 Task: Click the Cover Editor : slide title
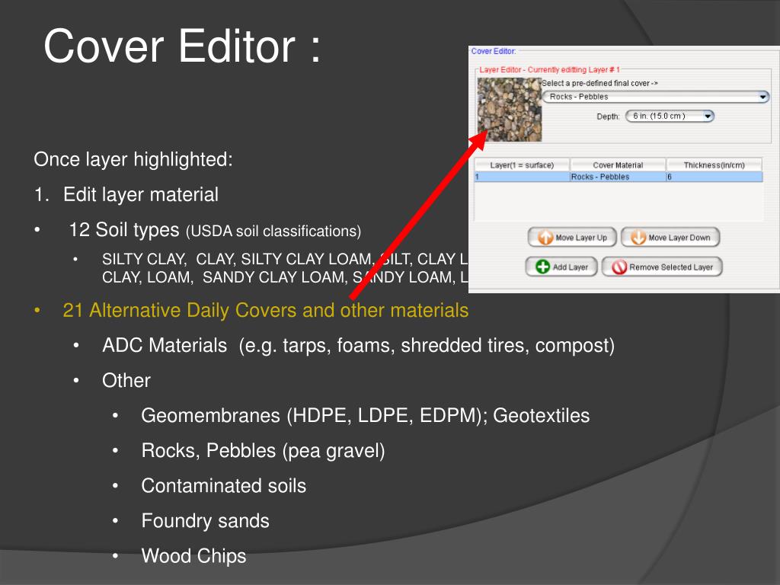click(182, 46)
